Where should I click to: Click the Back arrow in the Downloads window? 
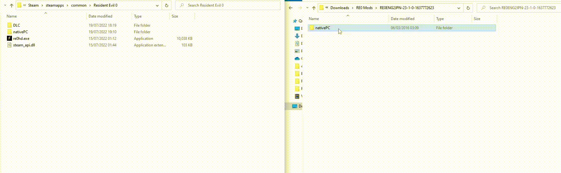click(291, 8)
